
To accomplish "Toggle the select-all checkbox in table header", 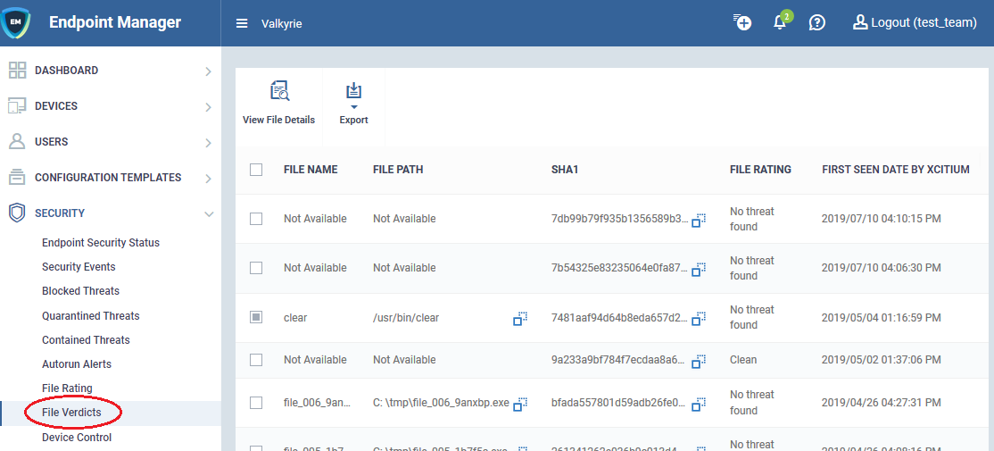I will pyautogui.click(x=256, y=170).
